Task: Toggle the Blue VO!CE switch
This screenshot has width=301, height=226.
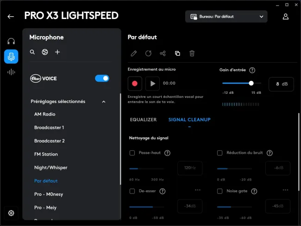Action: click(102, 78)
